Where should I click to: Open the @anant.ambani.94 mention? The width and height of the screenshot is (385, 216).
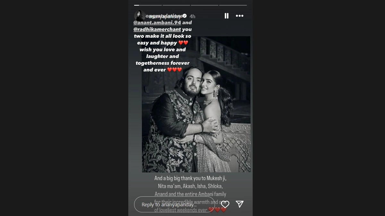[x=157, y=23]
